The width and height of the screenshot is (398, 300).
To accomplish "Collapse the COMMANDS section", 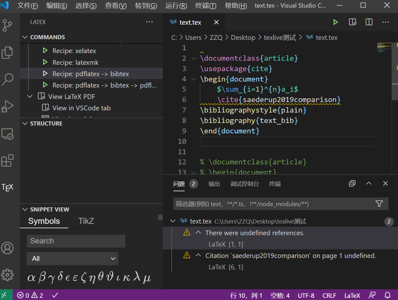I will (25, 37).
